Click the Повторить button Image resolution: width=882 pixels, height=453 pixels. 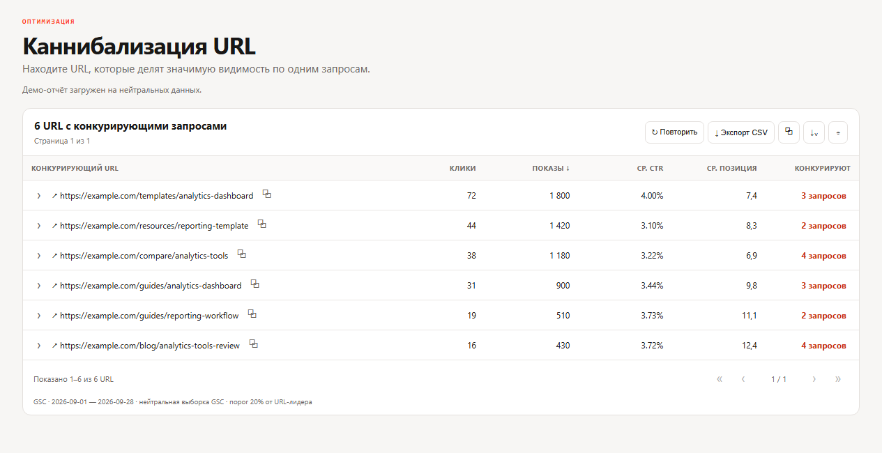point(674,132)
